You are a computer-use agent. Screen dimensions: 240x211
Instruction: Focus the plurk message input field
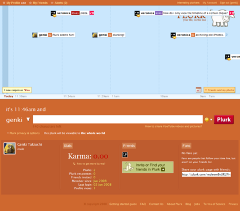pos(118,119)
